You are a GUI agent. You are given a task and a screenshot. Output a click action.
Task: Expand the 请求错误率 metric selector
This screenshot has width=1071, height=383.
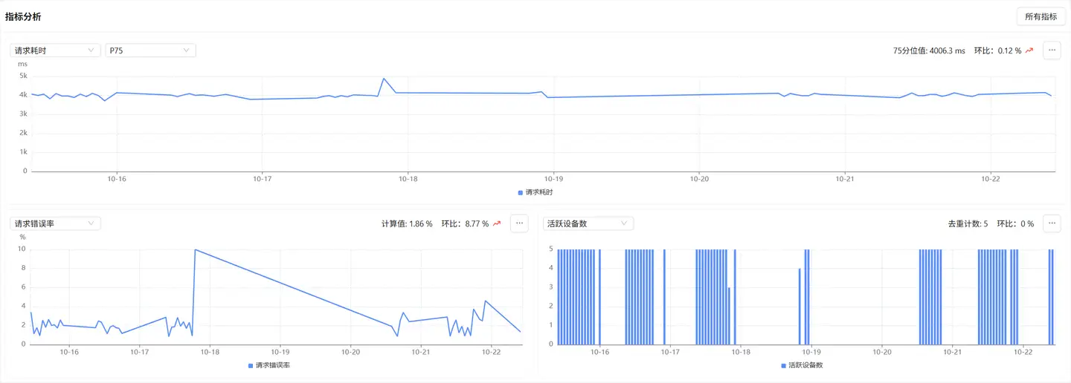point(55,223)
